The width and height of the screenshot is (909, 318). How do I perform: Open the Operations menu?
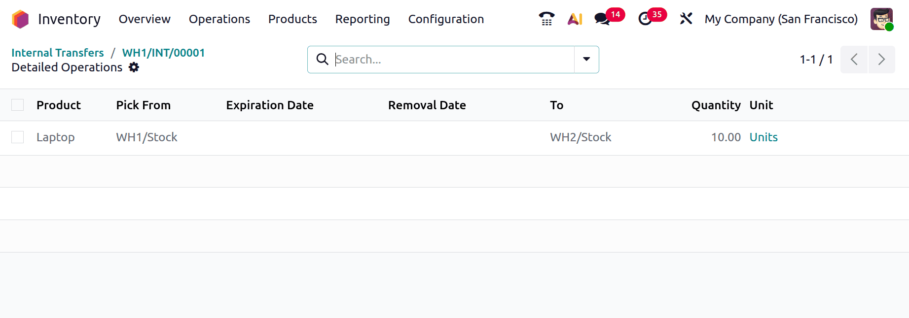point(219,19)
